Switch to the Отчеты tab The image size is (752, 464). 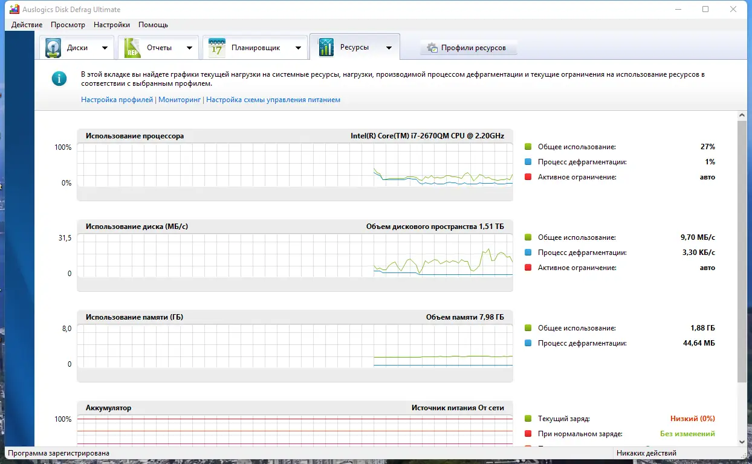(x=158, y=48)
